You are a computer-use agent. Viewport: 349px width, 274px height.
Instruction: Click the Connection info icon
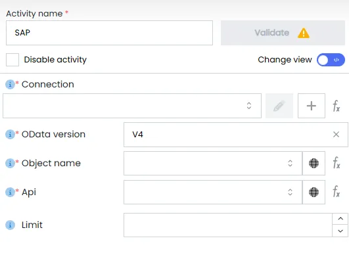[x=10, y=84]
